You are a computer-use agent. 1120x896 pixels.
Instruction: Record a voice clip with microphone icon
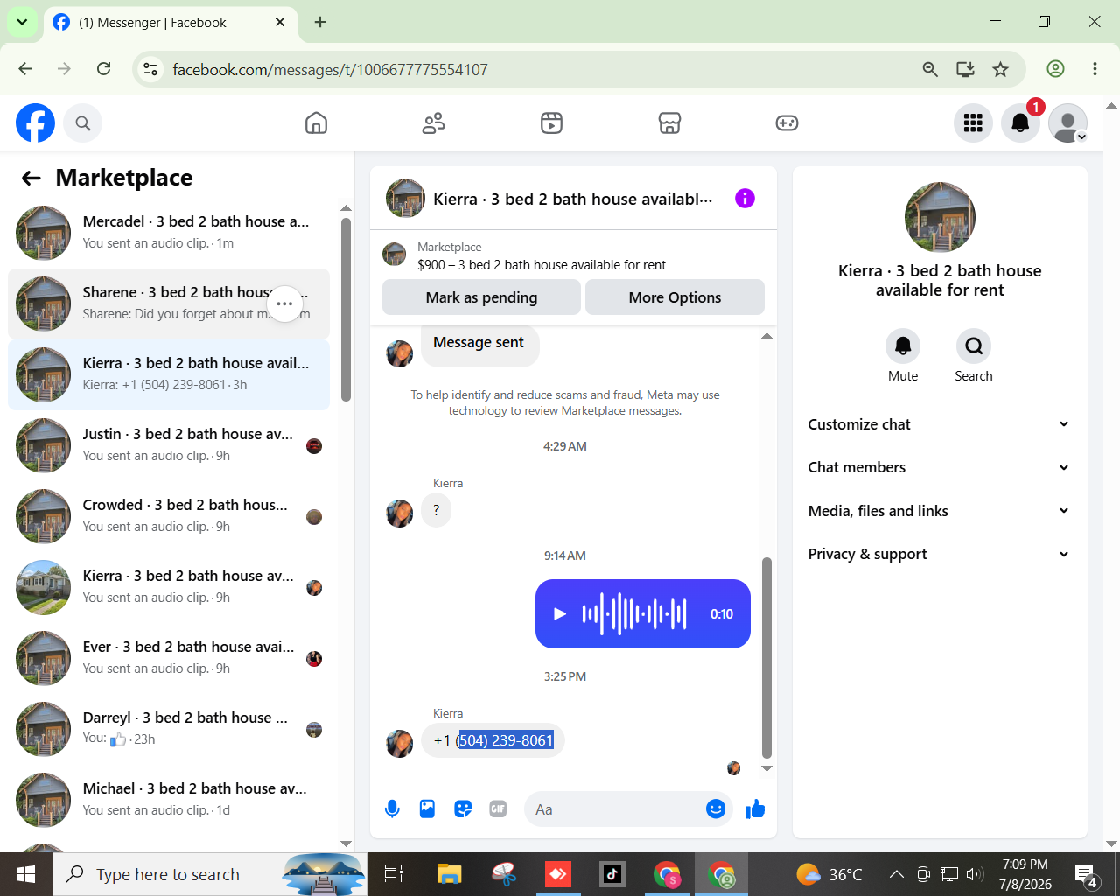pos(392,809)
